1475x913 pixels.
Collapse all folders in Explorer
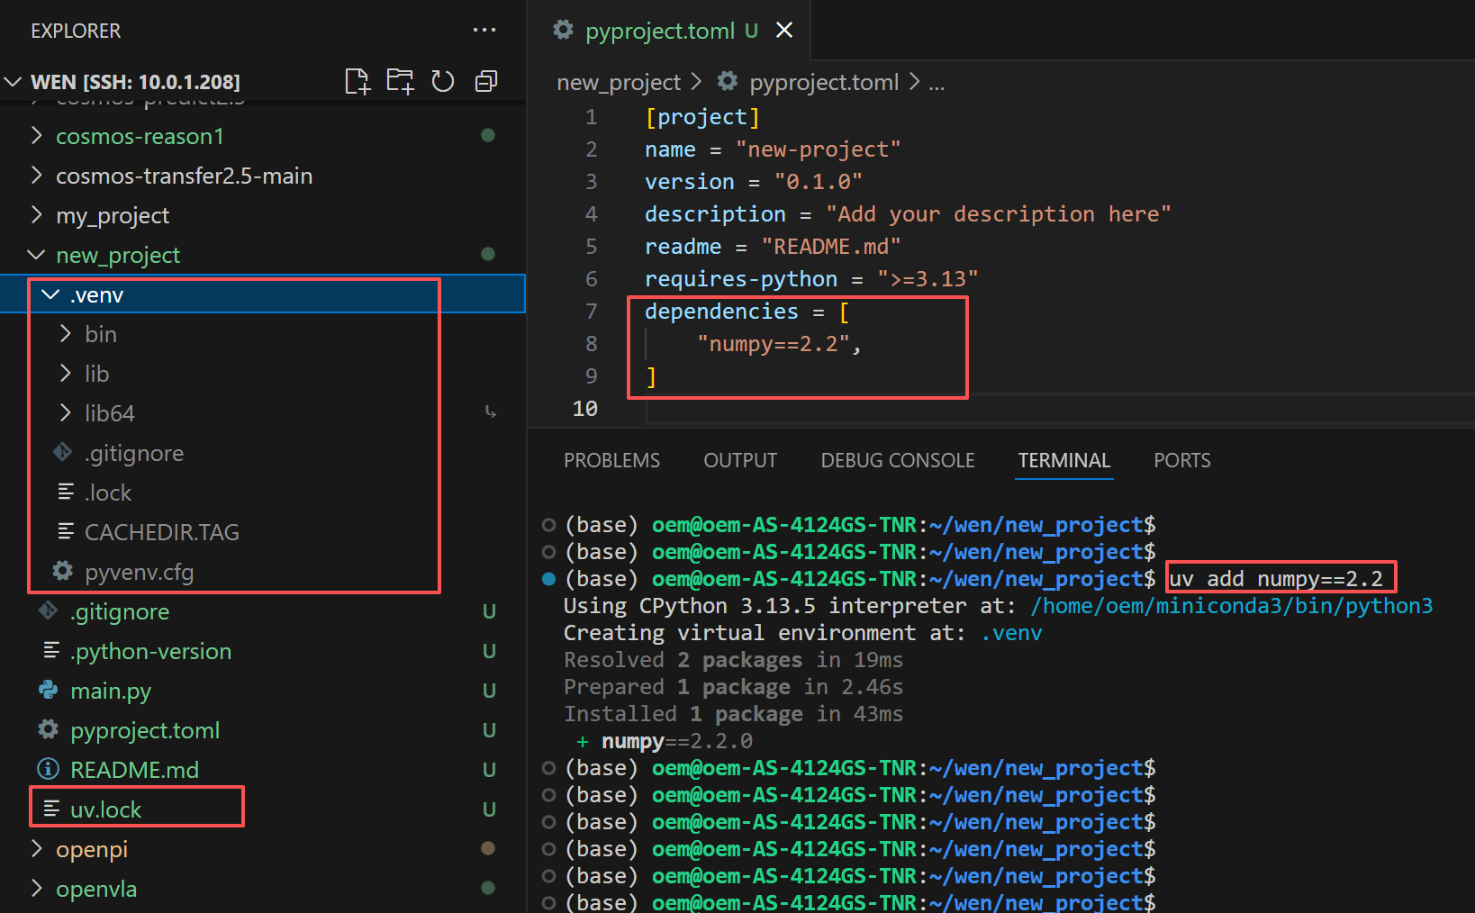pos(486,82)
